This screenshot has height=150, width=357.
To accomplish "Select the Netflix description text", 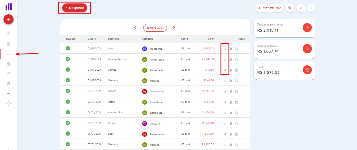I will click(x=112, y=102).
